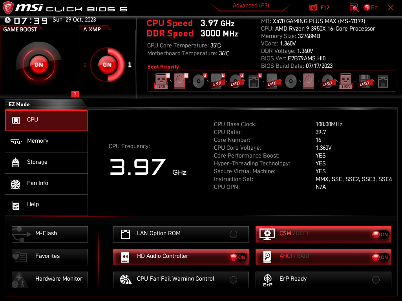
Task: Turn off the A-XMP ON dial
Action: point(107,65)
